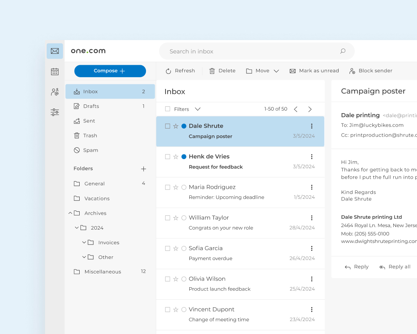Open the Filters dropdown
The image size is (417, 334).
tap(187, 109)
